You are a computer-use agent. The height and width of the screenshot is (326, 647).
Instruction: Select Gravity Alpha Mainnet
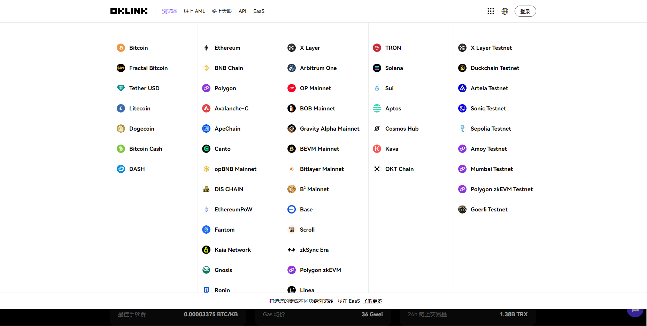[x=329, y=129]
